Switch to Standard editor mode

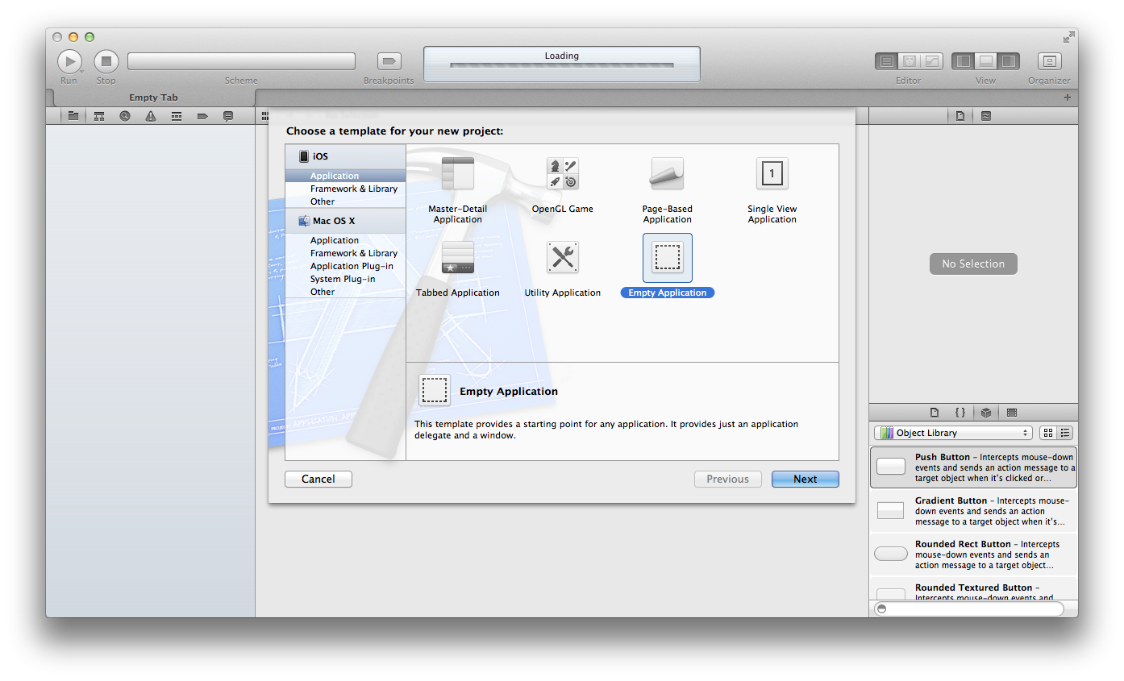887,61
